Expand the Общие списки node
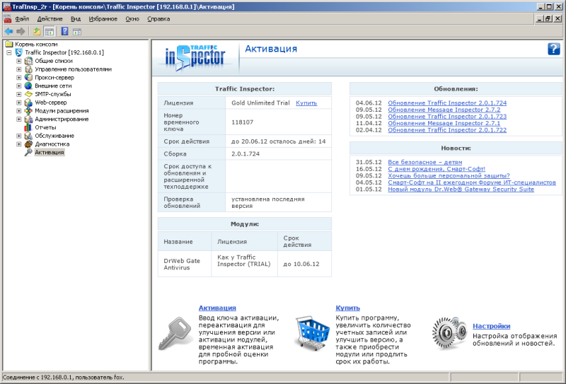Image resolution: width=566 pixels, height=384 pixels. point(19,61)
